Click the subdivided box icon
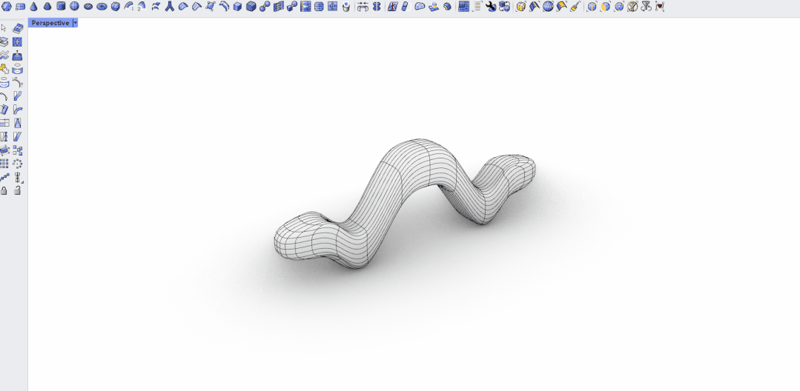 (x=251, y=7)
